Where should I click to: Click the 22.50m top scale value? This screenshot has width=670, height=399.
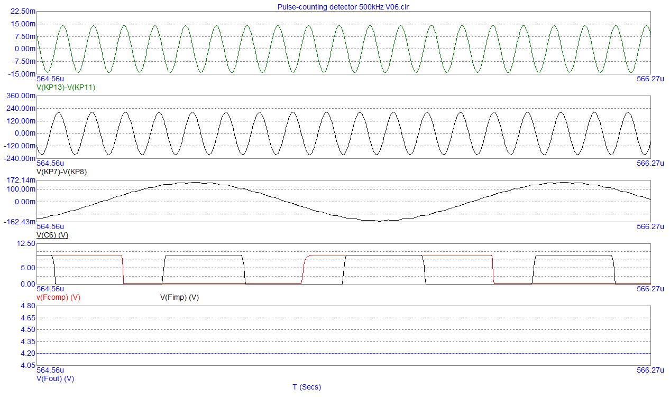point(24,11)
